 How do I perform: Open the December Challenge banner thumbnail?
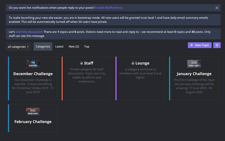click(33, 63)
